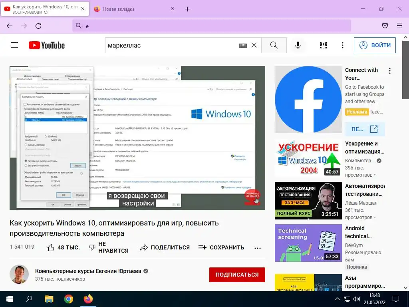Reload the page with the refresh icon
This screenshot has width=409, height=307.
38,26
